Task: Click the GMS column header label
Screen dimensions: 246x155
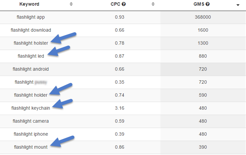Action: (199, 4)
